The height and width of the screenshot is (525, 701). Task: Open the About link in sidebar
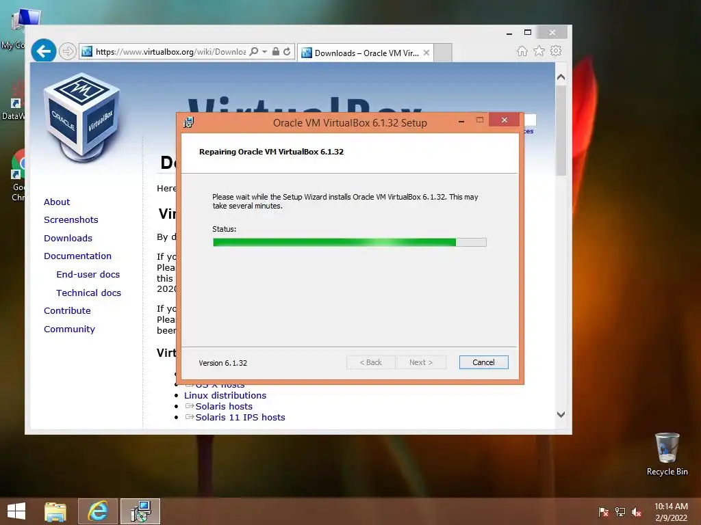pos(57,202)
